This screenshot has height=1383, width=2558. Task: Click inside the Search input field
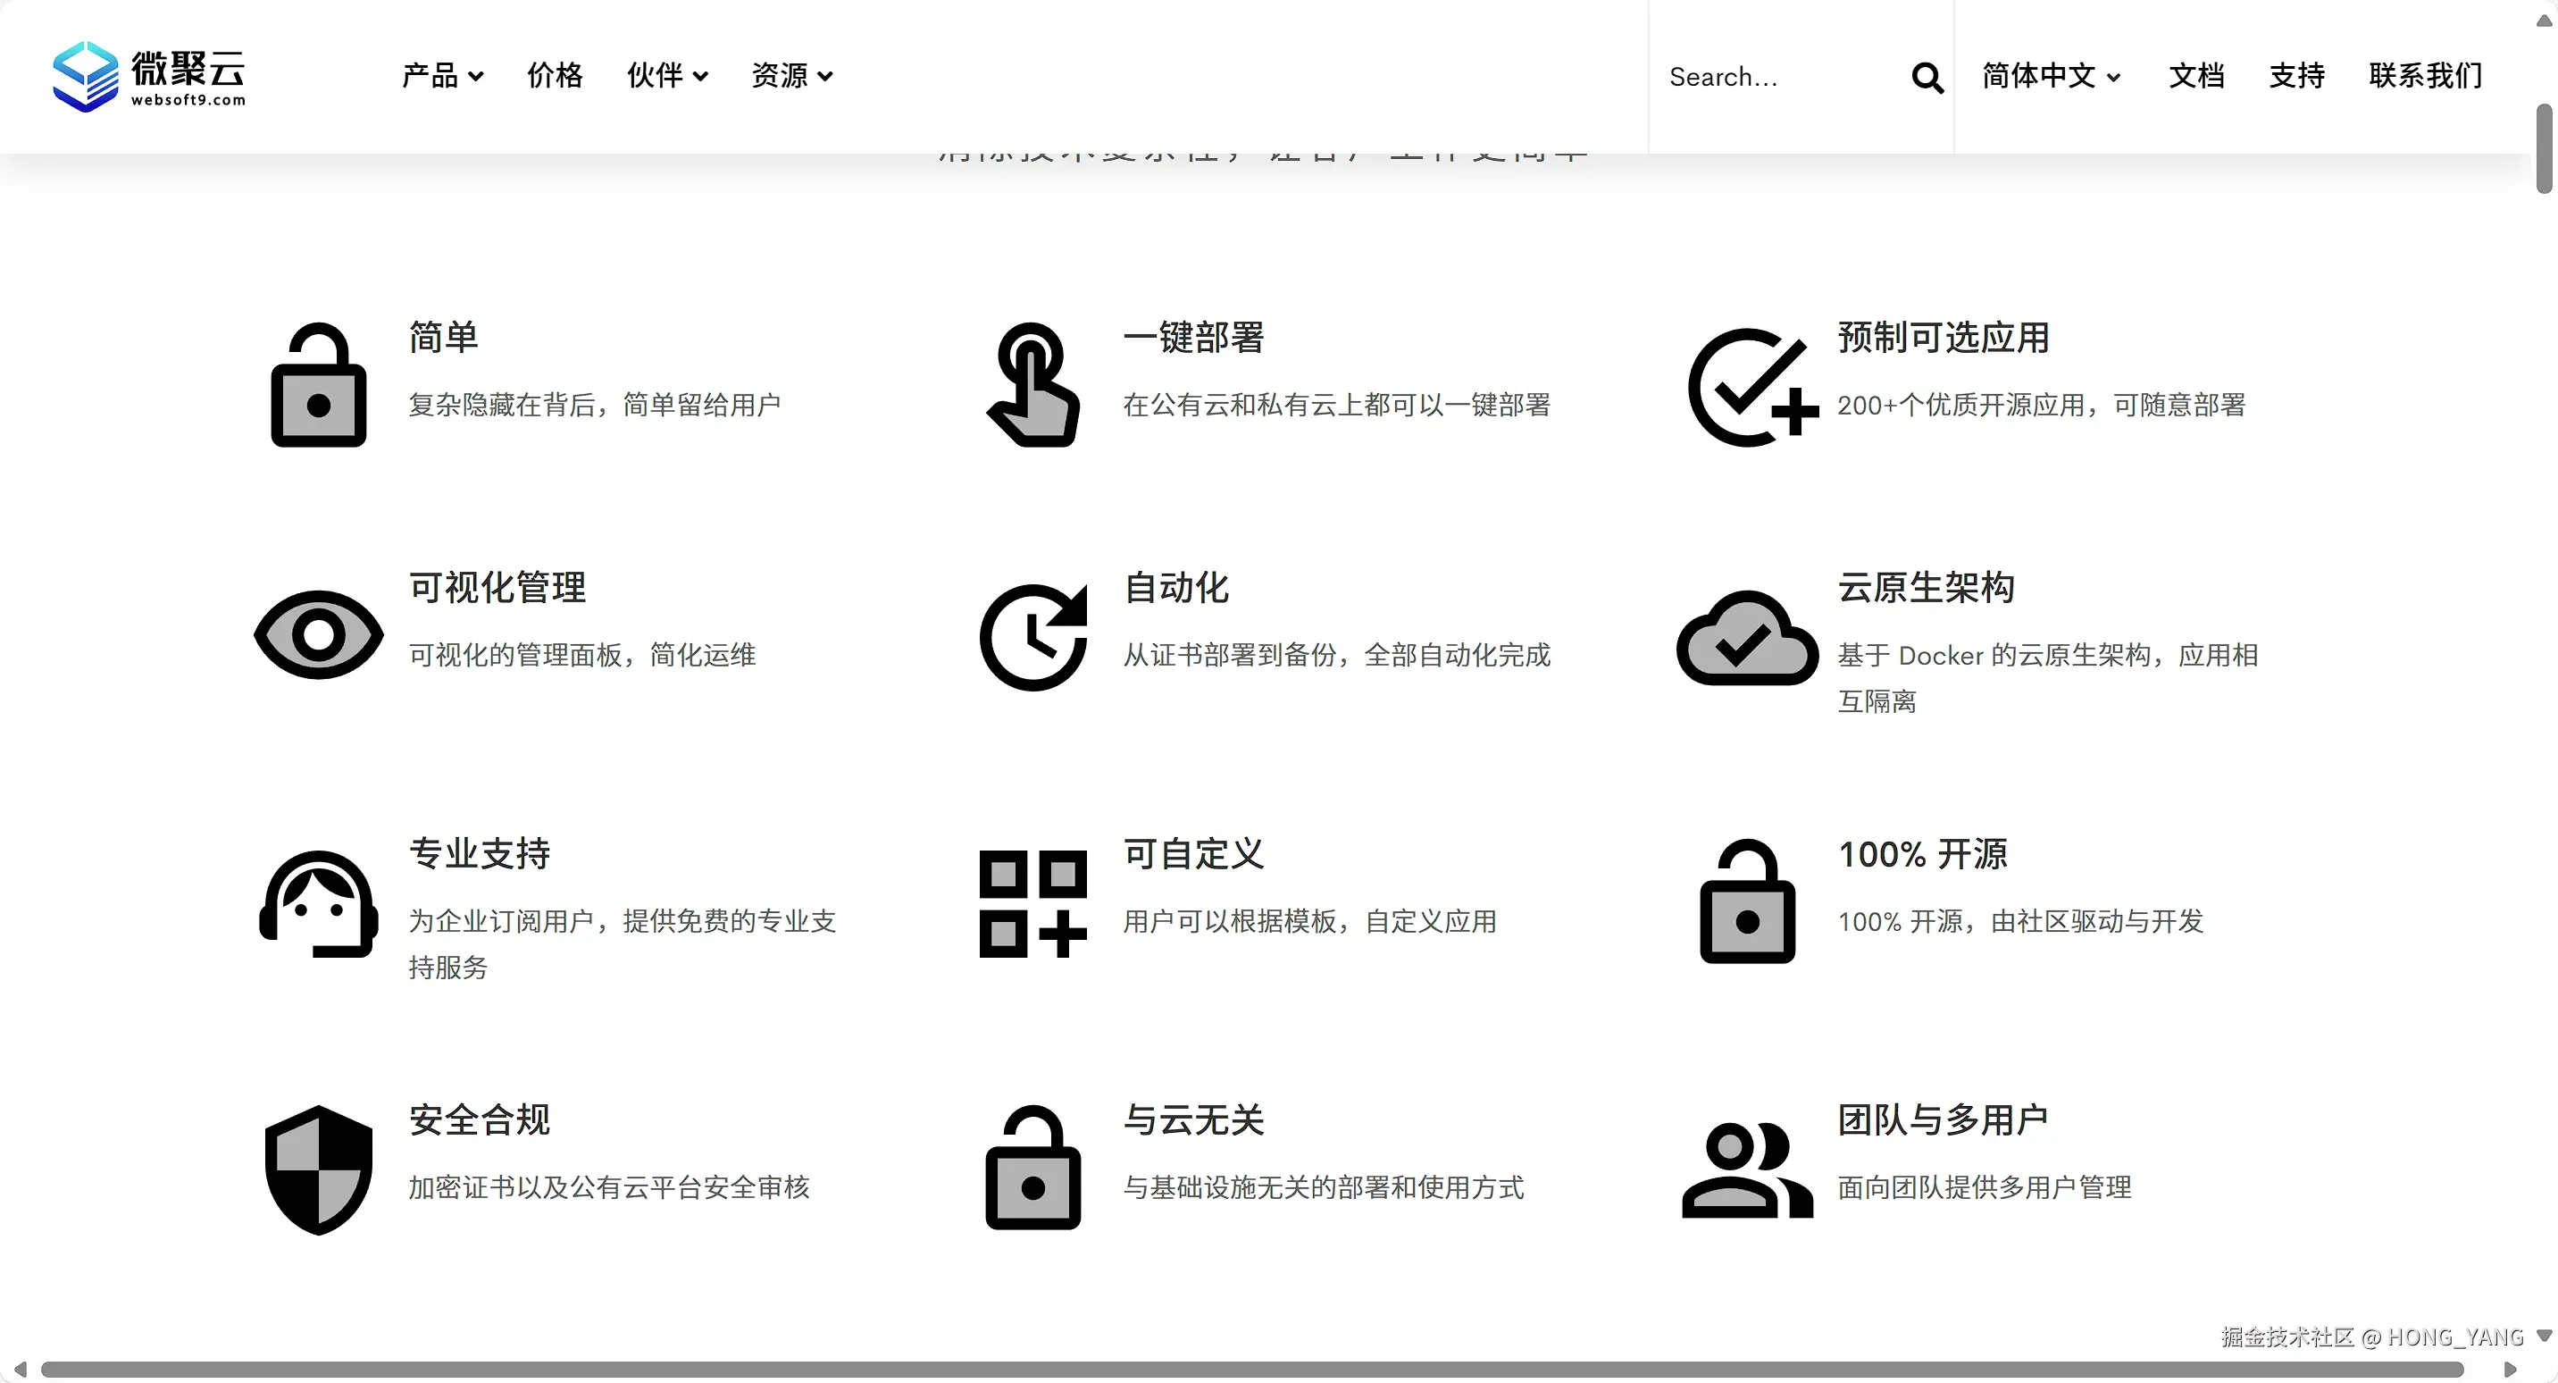(x=1768, y=77)
